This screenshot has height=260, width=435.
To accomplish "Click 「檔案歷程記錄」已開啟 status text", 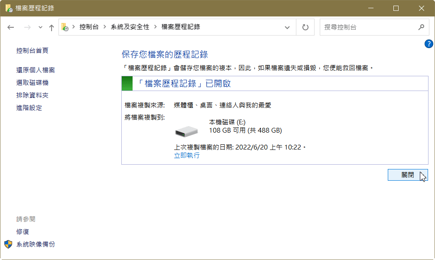I will pyautogui.click(x=184, y=84).
